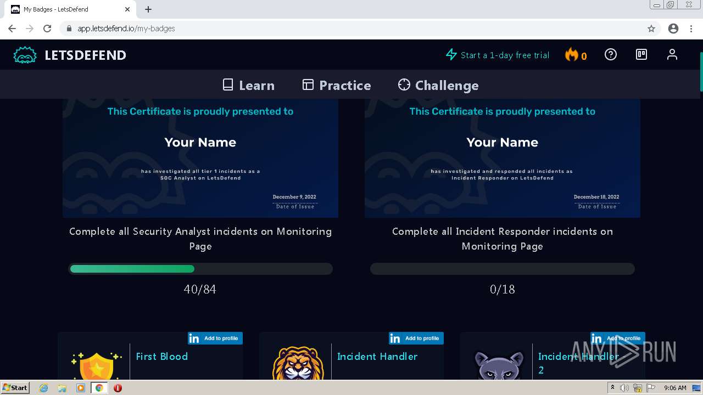This screenshot has height=395, width=703.
Task: Open Internet Explorer from the taskbar
Action: (44, 388)
